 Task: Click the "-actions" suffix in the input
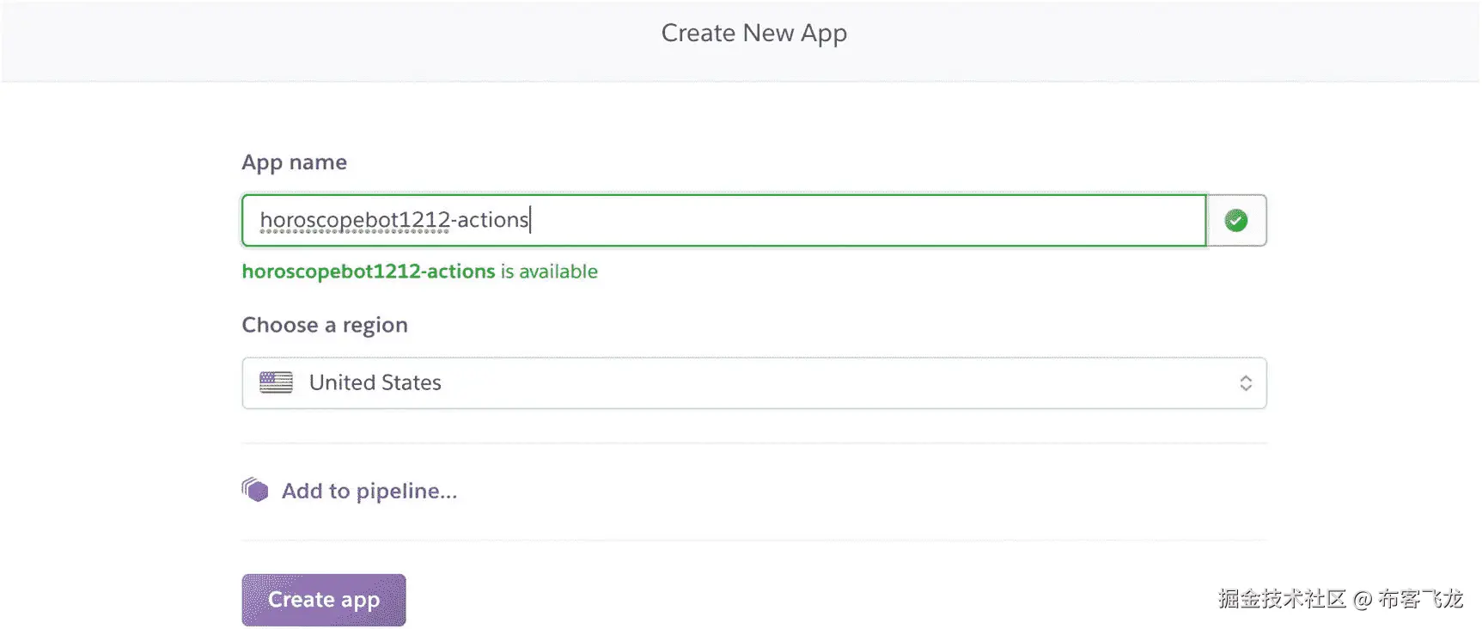point(491,221)
